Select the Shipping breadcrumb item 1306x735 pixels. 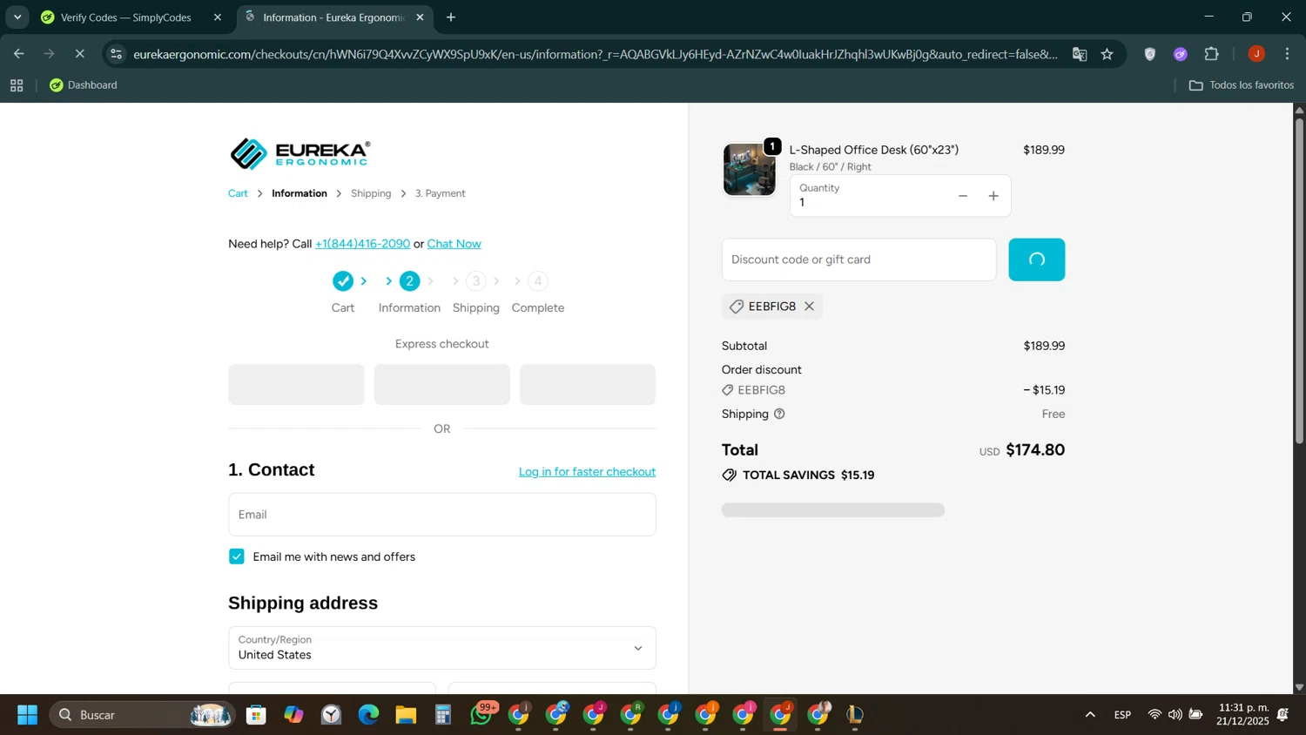[x=371, y=193]
